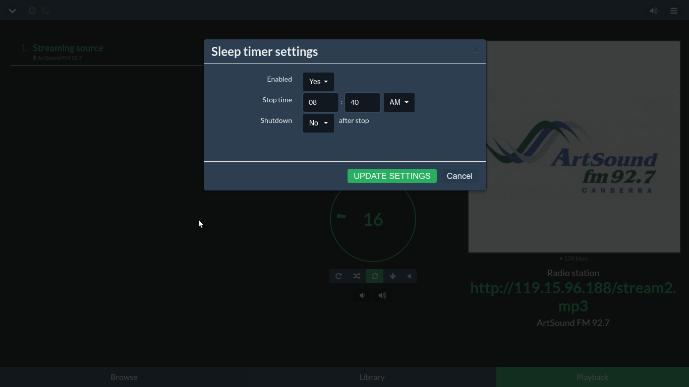Click the volume up button
The width and height of the screenshot is (689, 387).
point(382,296)
